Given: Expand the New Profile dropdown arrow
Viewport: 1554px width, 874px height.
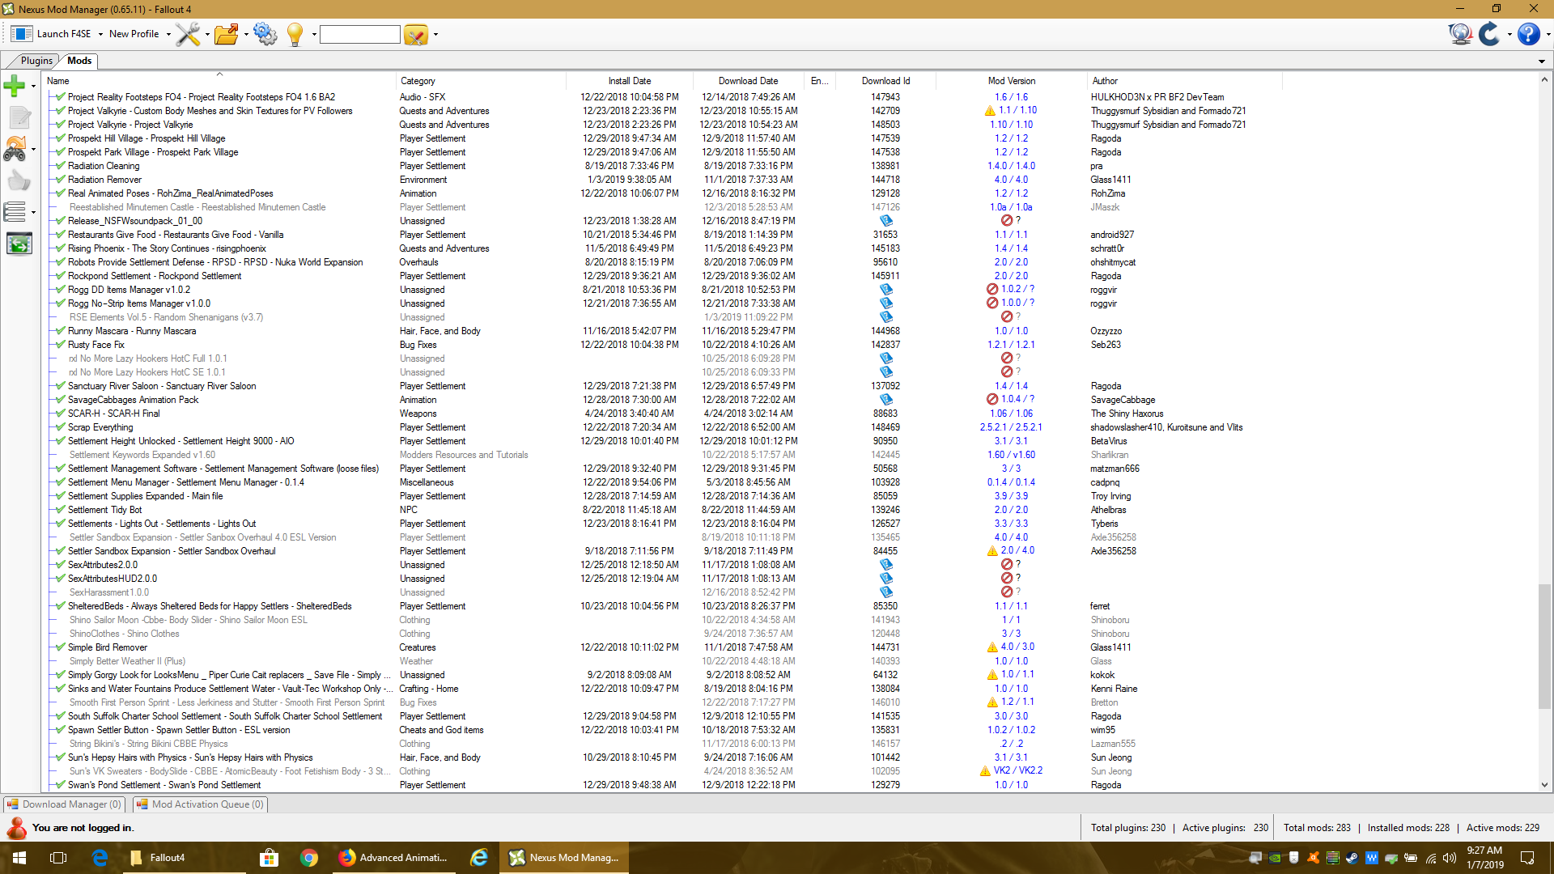Looking at the screenshot, I should (168, 35).
